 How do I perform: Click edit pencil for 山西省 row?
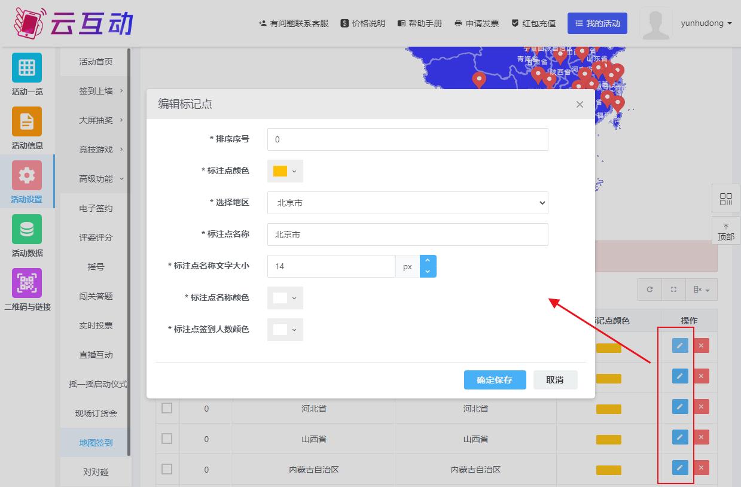point(680,437)
